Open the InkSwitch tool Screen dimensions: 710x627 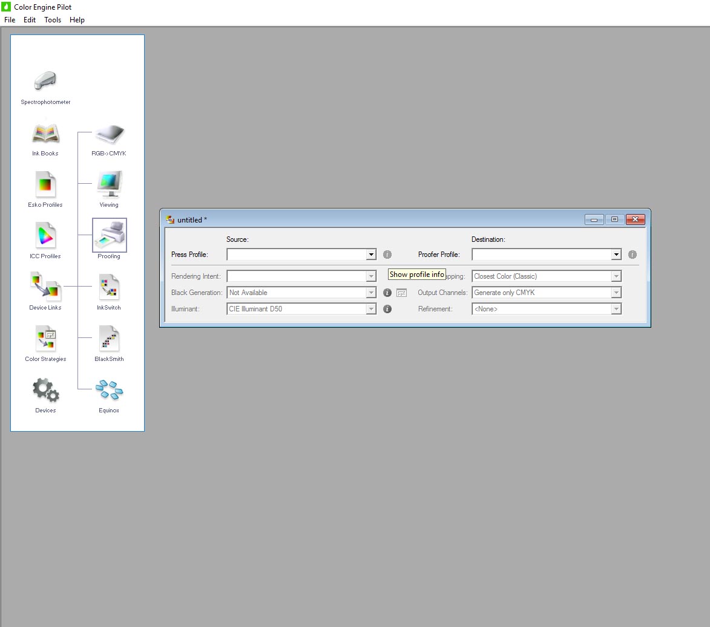[109, 287]
